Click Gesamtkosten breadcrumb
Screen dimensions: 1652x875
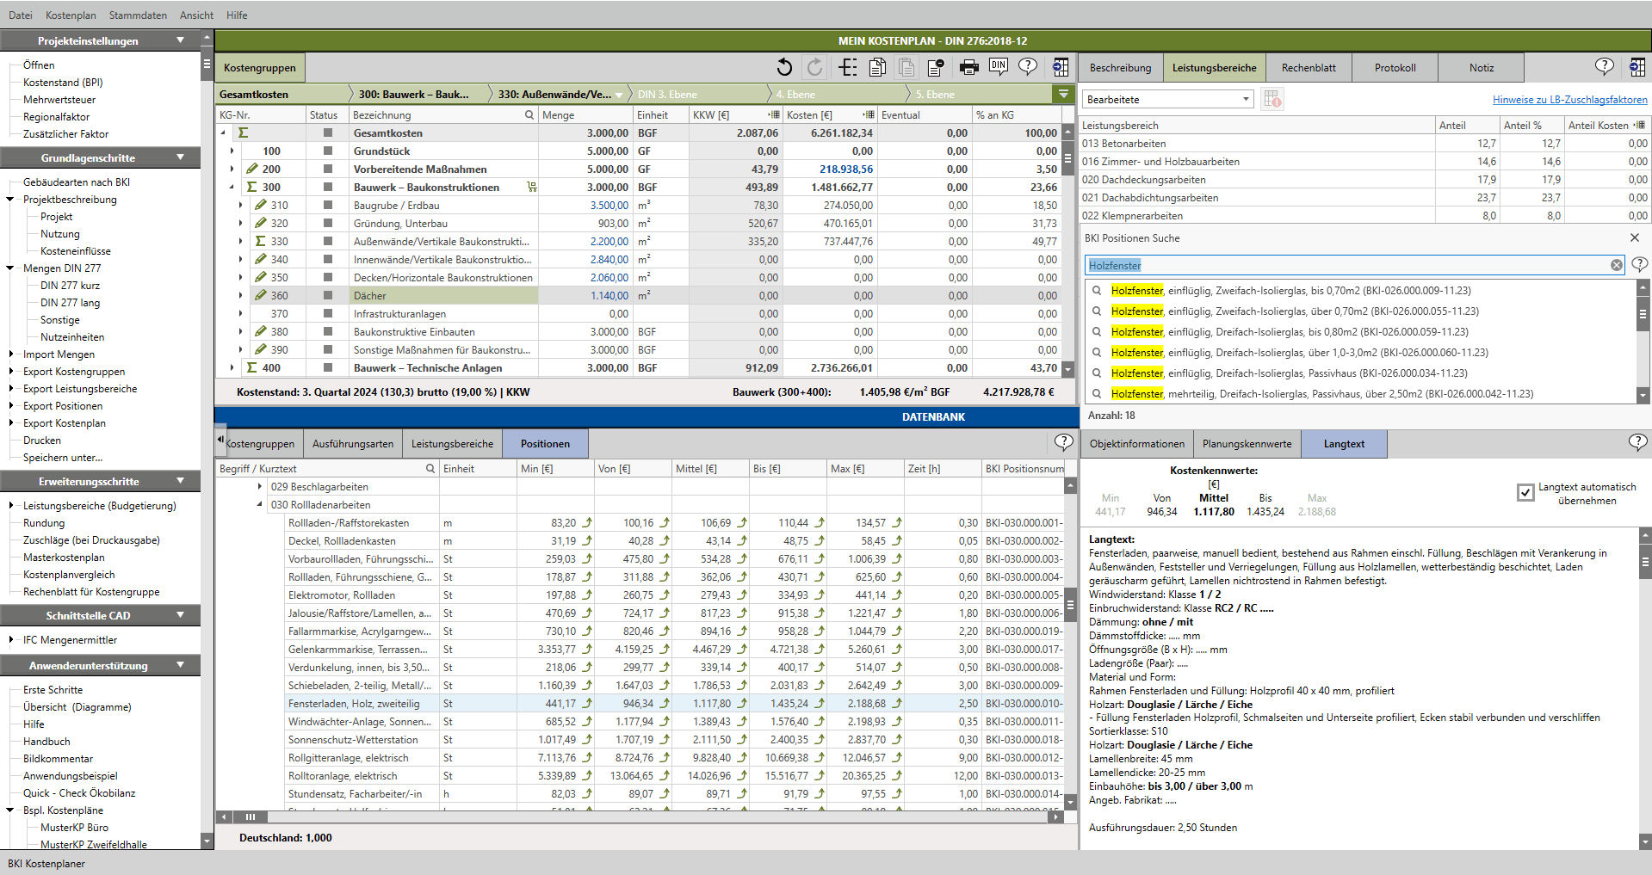tap(254, 94)
